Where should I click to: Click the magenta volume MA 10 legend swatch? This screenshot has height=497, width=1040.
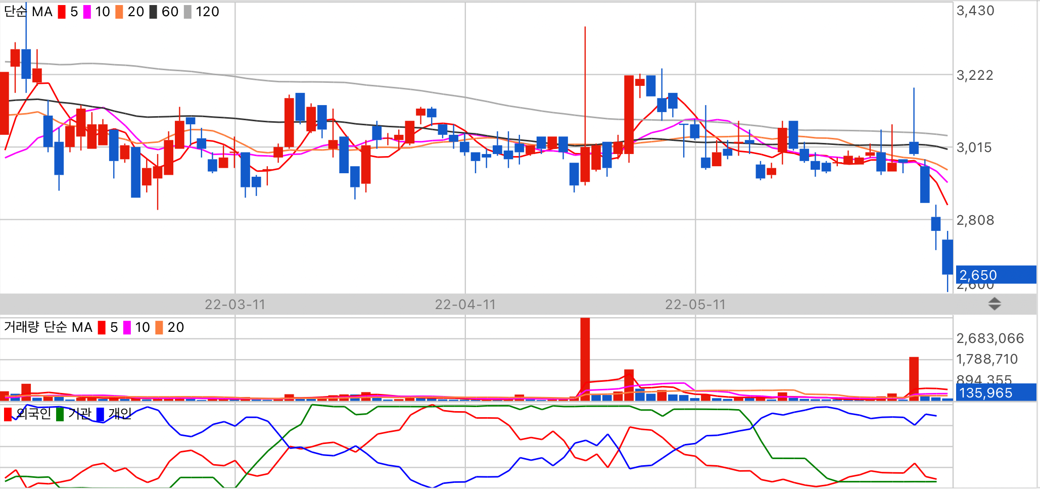[127, 327]
